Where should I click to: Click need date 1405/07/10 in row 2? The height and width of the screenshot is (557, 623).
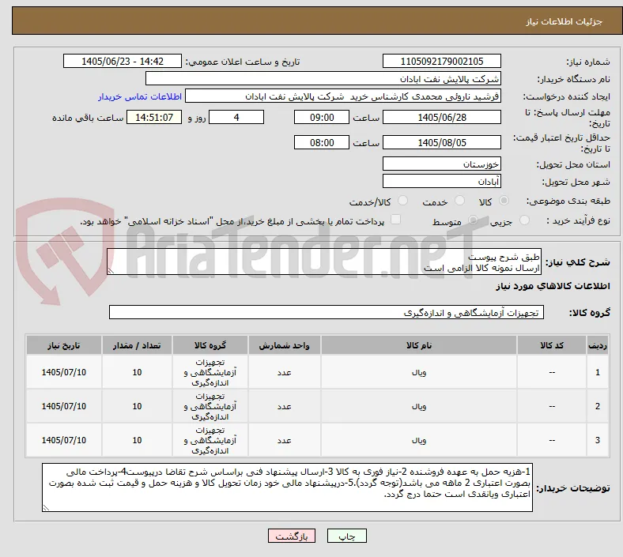(64, 407)
